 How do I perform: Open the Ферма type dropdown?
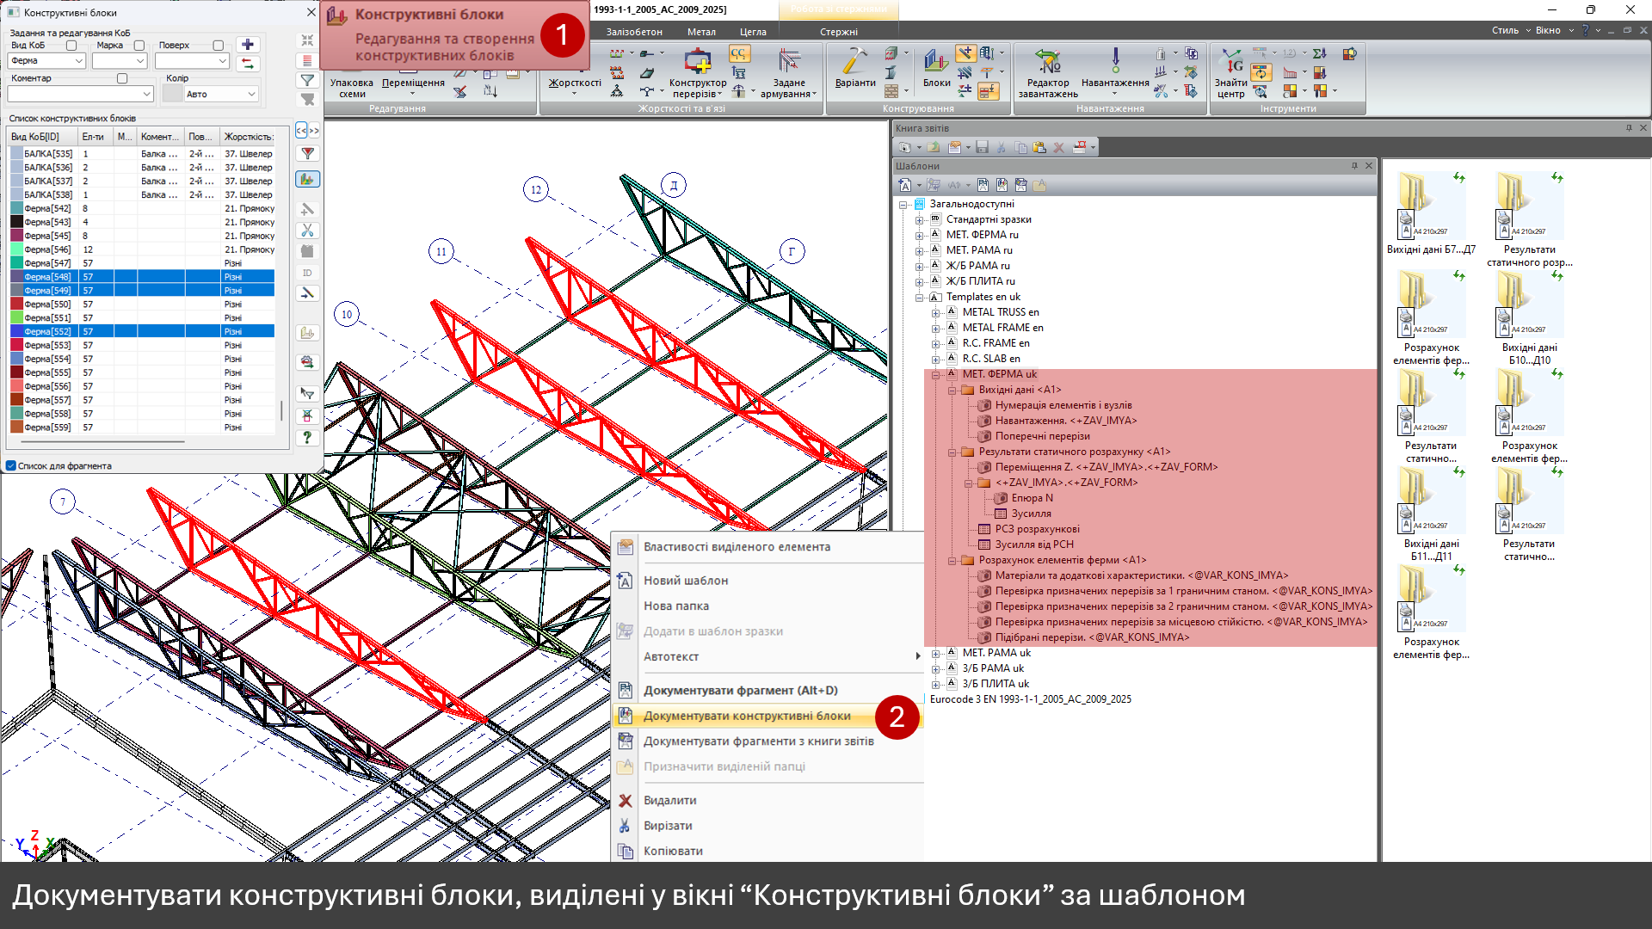pyautogui.click(x=79, y=61)
